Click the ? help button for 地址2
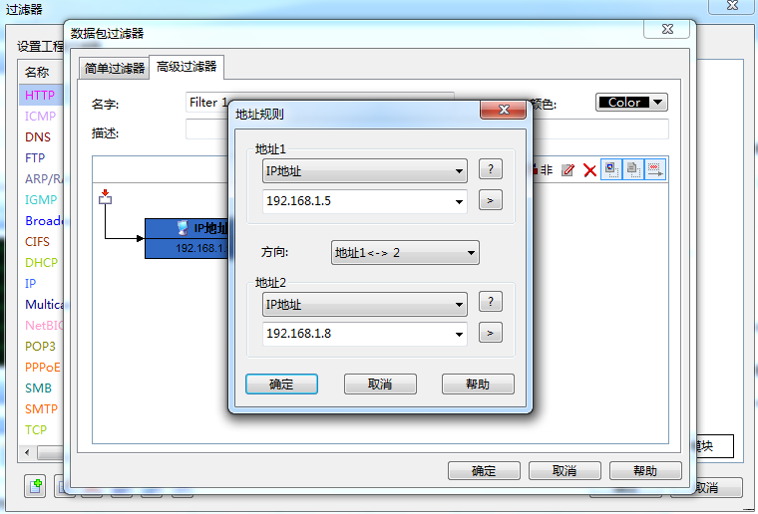Image resolution: width=758 pixels, height=514 pixels. [490, 302]
